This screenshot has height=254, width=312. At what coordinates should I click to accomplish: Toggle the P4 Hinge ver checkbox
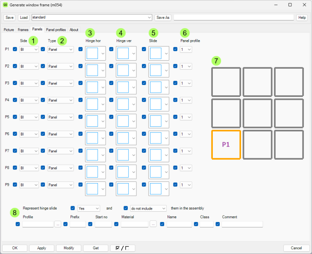click(111, 100)
